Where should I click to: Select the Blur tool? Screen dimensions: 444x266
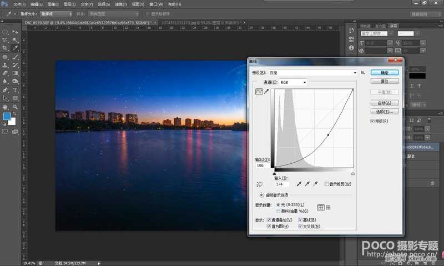tap(5, 81)
